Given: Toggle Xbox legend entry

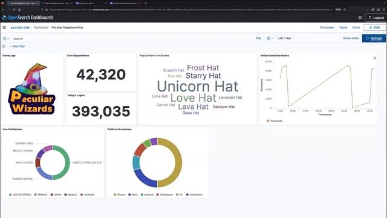Looking at the screenshot, I should [133, 195].
